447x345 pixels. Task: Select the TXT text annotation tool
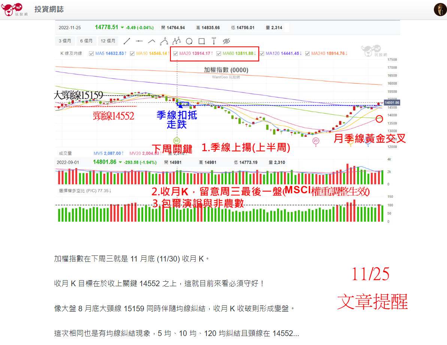pos(214,41)
